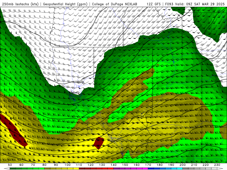This screenshot has height=170, width=227.
Task: Click the 10200 height contour label
Action: 79,82
